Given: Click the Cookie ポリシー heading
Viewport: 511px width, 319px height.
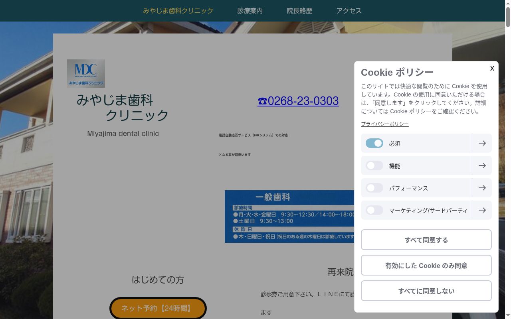Looking at the screenshot, I should (x=397, y=72).
